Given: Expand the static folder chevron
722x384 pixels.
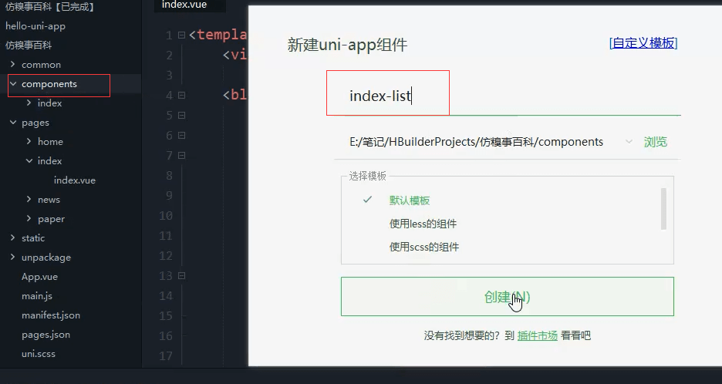Looking at the screenshot, I should click(x=13, y=238).
